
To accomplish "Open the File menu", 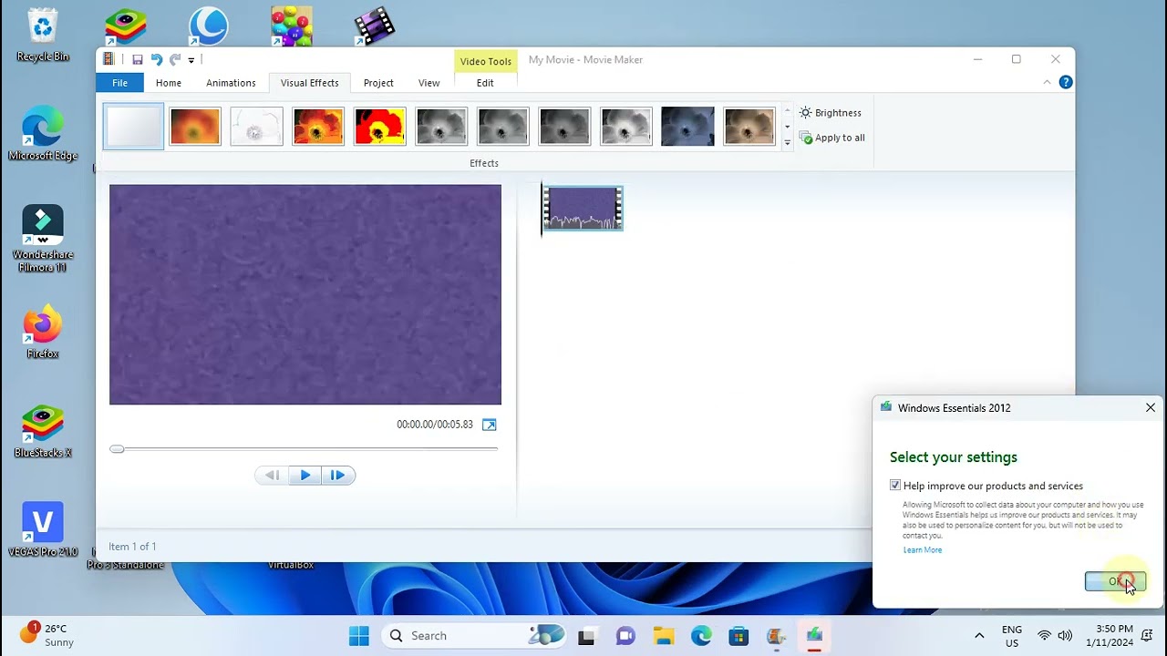I will pyautogui.click(x=119, y=83).
